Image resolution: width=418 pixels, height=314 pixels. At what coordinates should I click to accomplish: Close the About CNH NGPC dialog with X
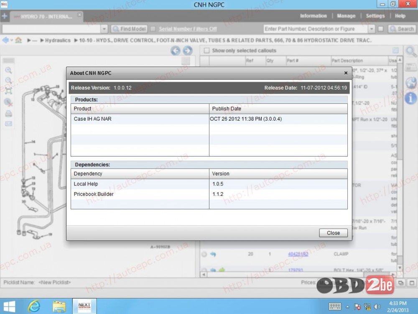(x=346, y=73)
